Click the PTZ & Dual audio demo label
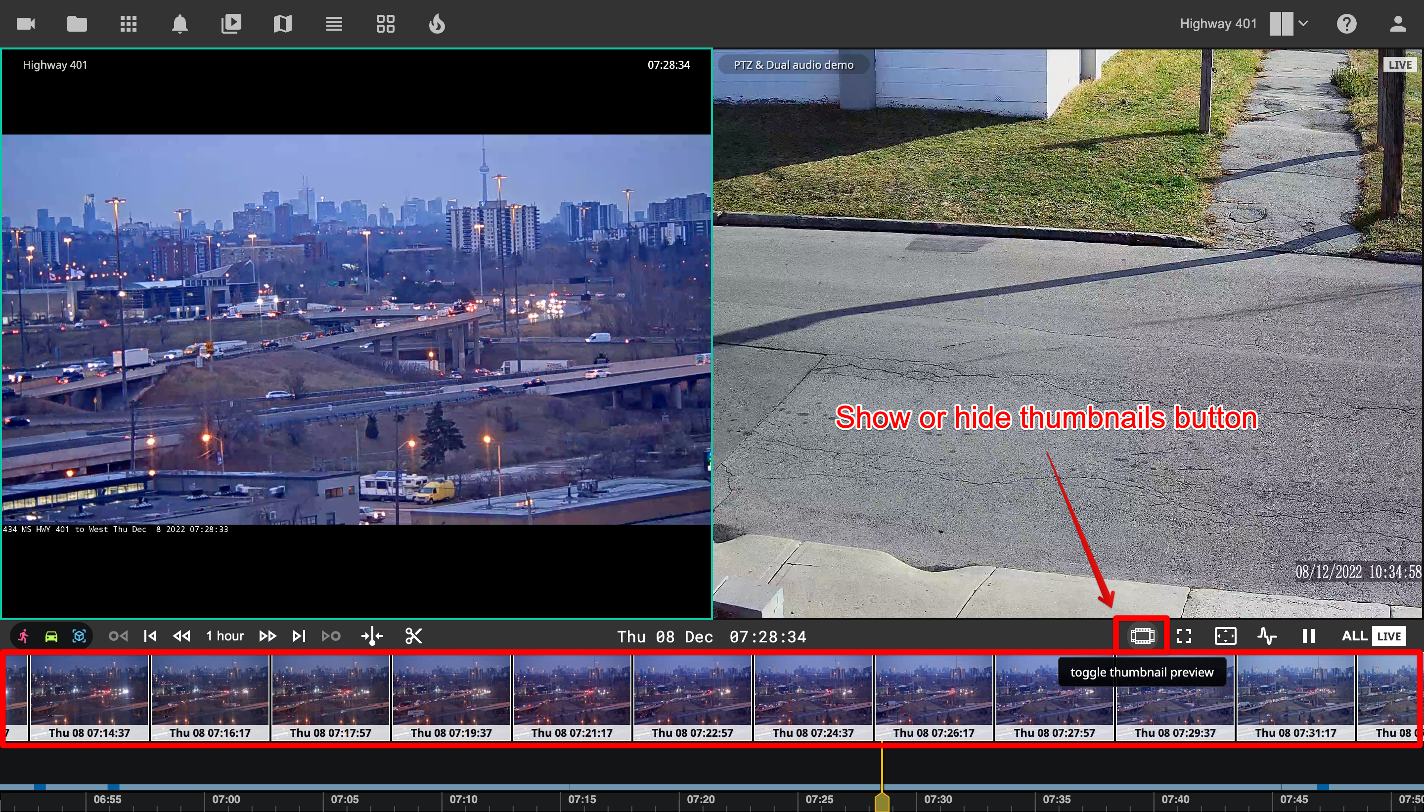Screen dimensions: 1424x812 [x=793, y=65]
